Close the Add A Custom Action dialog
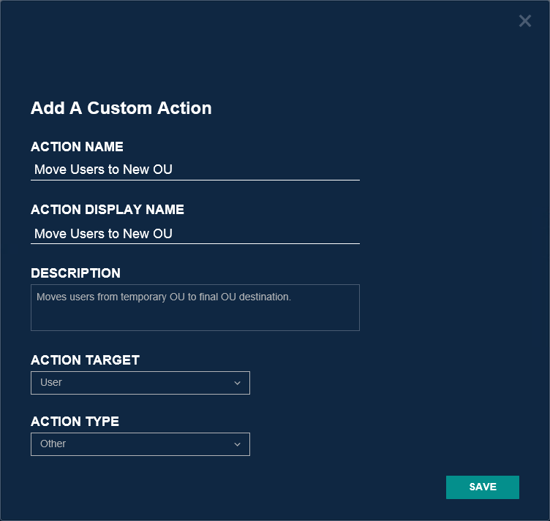This screenshot has height=521, width=550. [525, 21]
